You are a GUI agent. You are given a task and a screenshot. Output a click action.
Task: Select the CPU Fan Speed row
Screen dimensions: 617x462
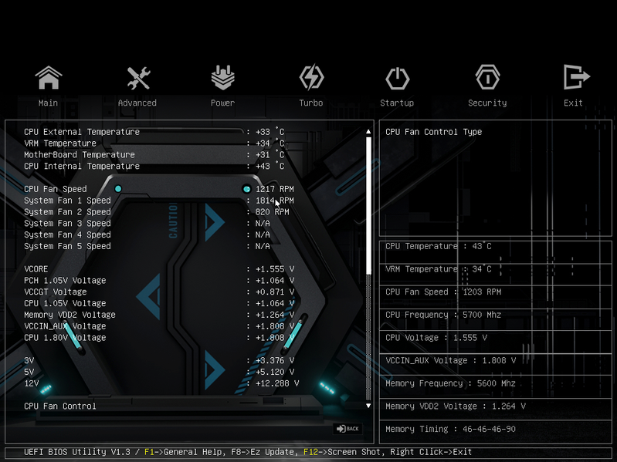click(x=159, y=189)
